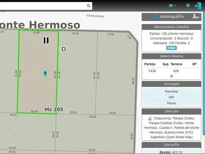This screenshot has height=154, width=205.
Task: Open the mail envelope dropdown
Action: (173, 6)
